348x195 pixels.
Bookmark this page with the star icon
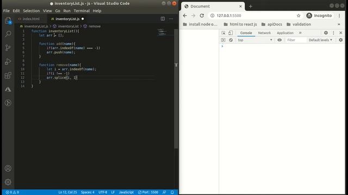coord(299,16)
